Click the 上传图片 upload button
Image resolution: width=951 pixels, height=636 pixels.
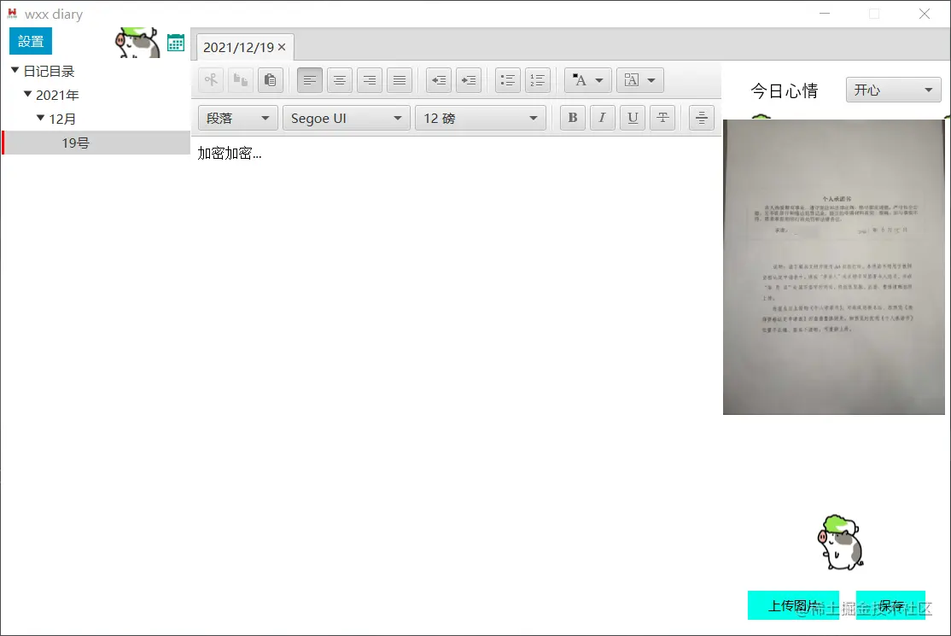[793, 605]
